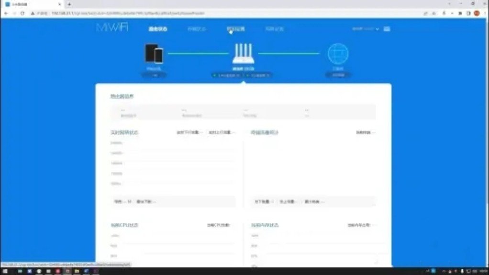Open the Chrome profile avatar

pyautogui.click(x=477, y=13)
